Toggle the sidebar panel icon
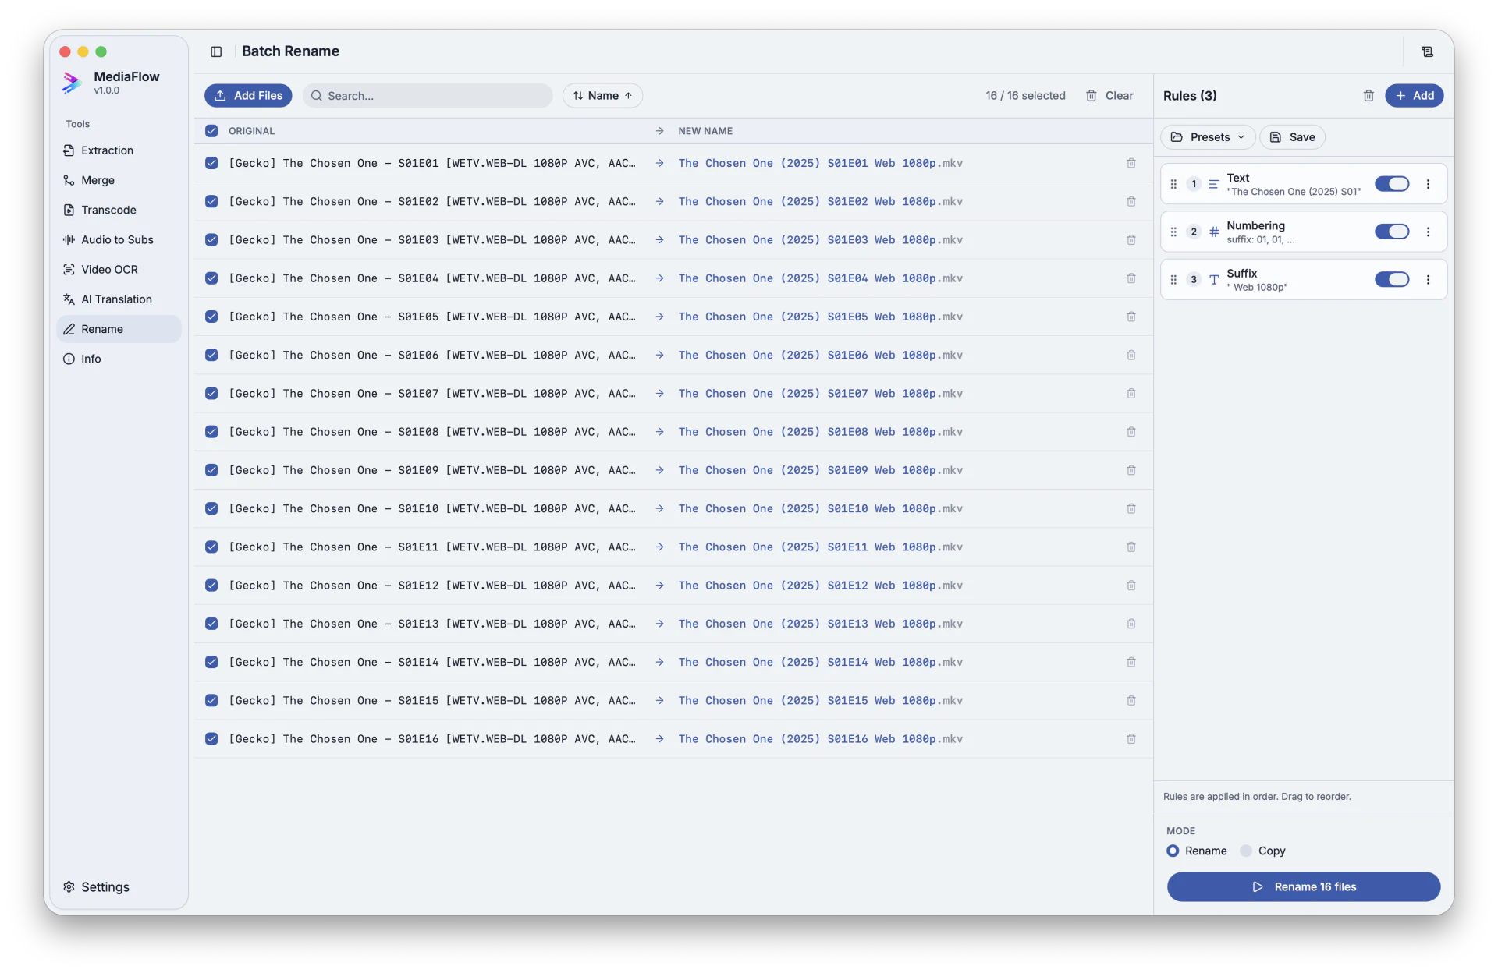The height and width of the screenshot is (973, 1498). tap(216, 51)
